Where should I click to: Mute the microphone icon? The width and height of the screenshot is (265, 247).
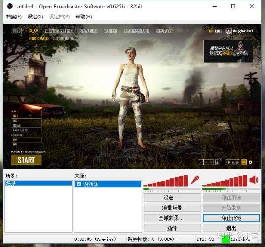[195, 180]
